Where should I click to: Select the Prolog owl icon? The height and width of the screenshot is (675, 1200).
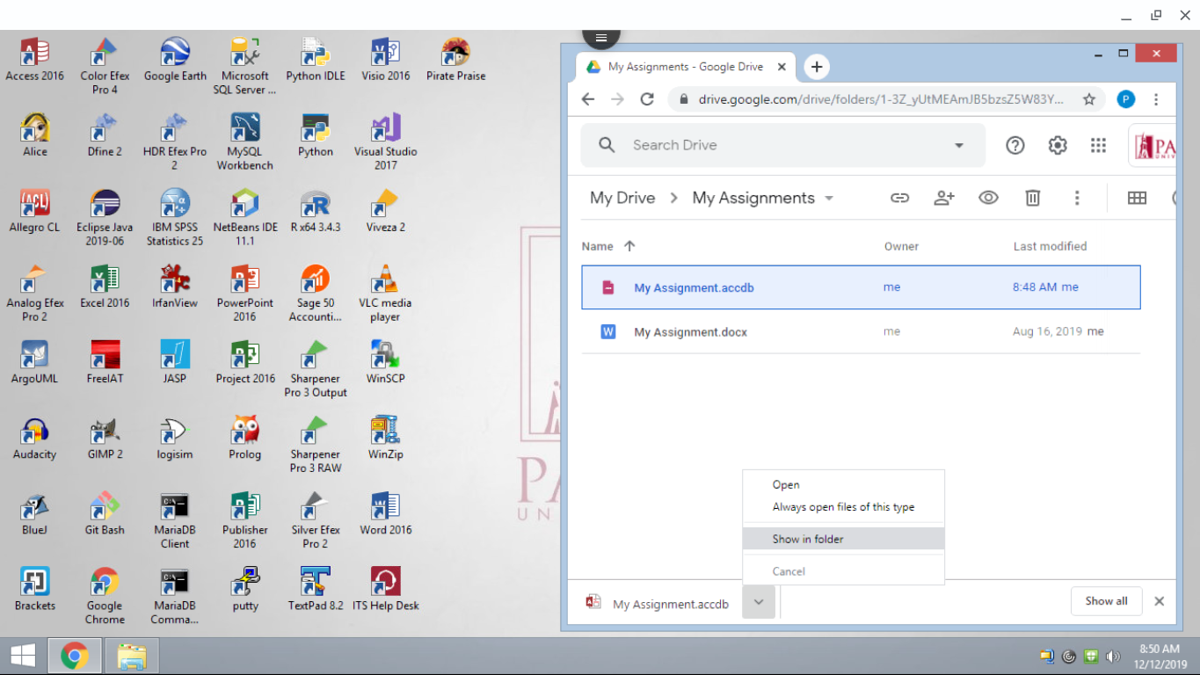coord(244,437)
